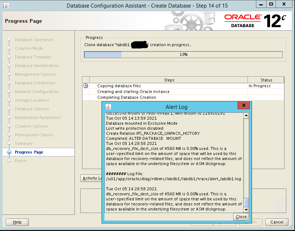Click the Activity Log button
The image size is (295, 231).
(x=91, y=178)
